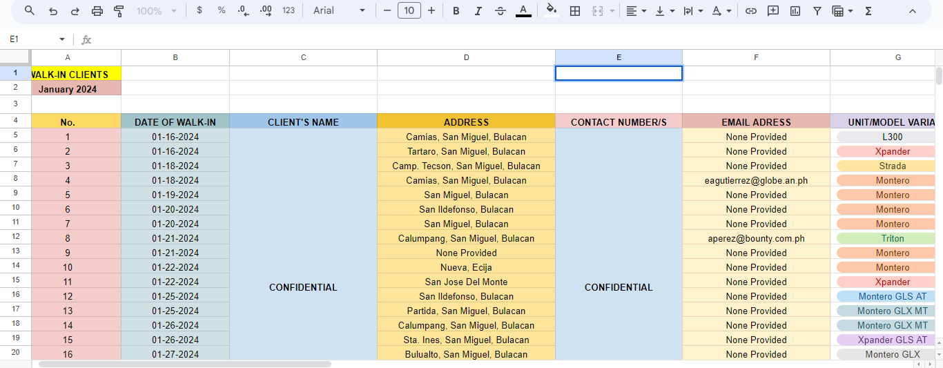Select all cells via corner box

pos(15,57)
